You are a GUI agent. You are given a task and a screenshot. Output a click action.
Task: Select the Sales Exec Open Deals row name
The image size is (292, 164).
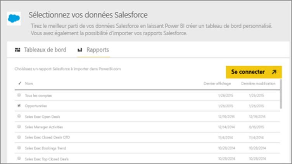pos(42,117)
